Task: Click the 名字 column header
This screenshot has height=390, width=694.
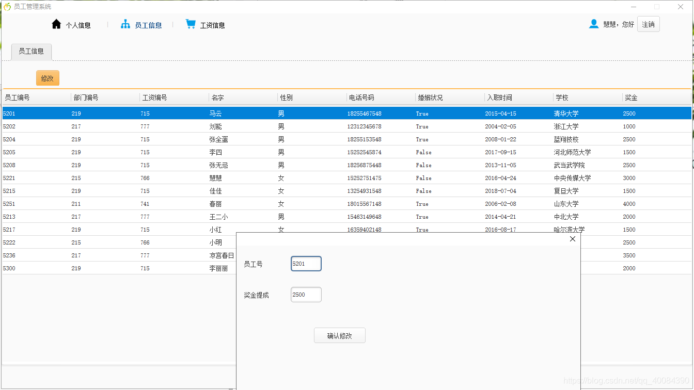Action: click(243, 98)
